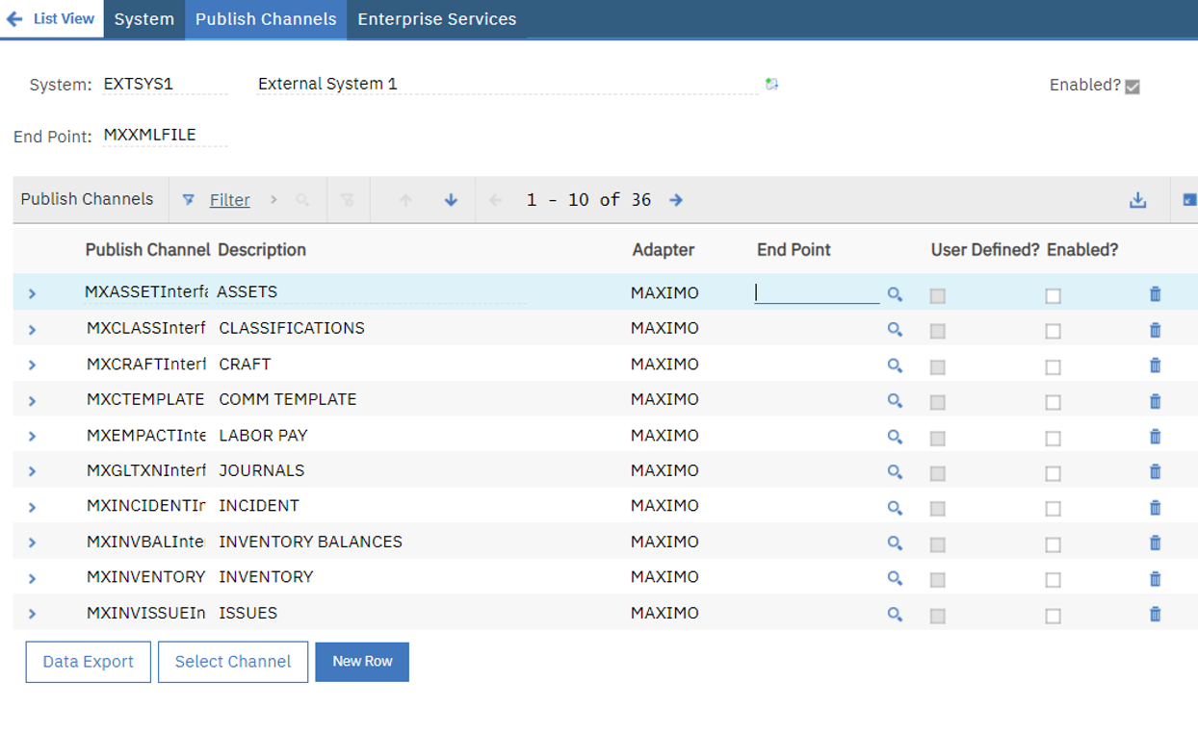The image size is (1198, 732).
Task: Expand the MXINVISSUEInterface row chevron
Action: (31, 613)
